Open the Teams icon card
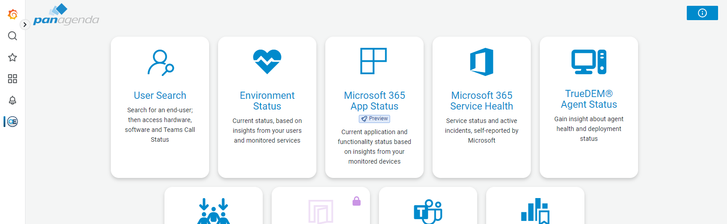 click(428, 206)
